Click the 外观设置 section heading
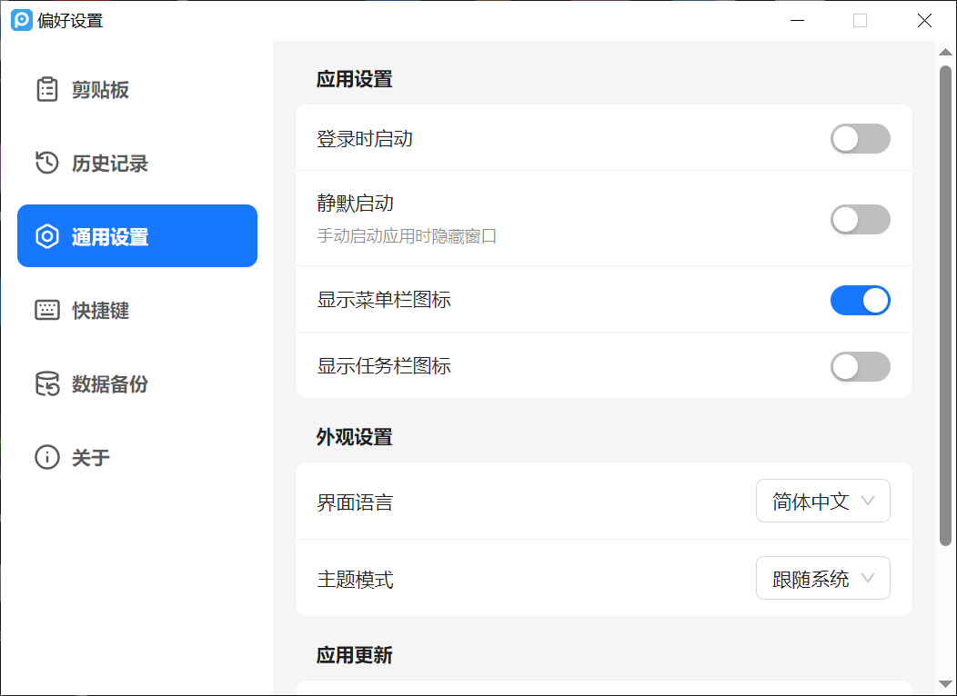Image resolution: width=957 pixels, height=696 pixels. coord(354,437)
